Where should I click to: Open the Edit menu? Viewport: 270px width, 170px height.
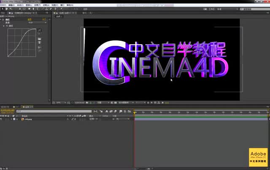pyautogui.click(x=11, y=5)
